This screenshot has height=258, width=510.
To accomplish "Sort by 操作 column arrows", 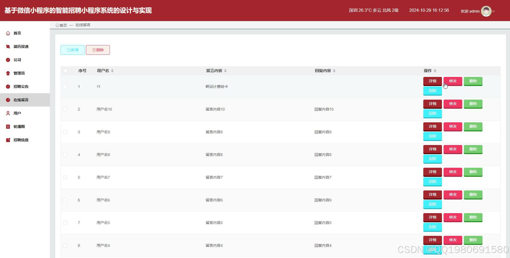I will (435, 71).
